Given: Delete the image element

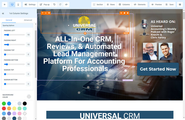Looking at the screenshot, I should (128, 13).
